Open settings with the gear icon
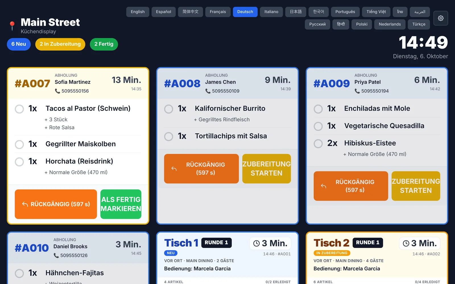The image size is (455, 284). coord(440,18)
